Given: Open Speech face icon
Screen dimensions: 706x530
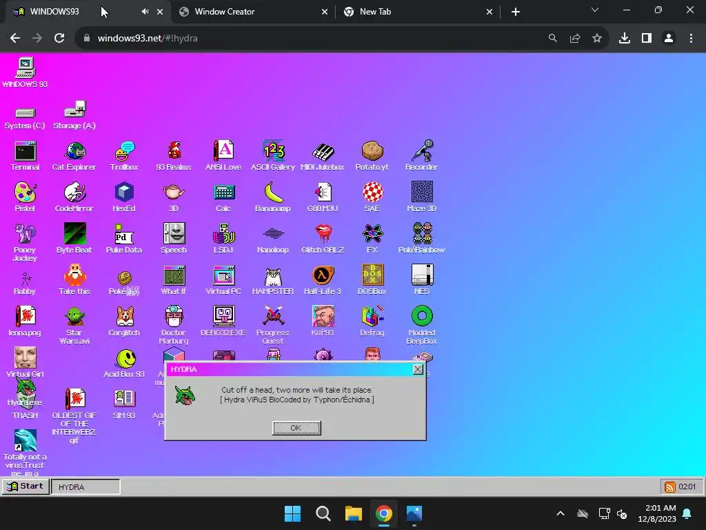Looking at the screenshot, I should 174,238.
